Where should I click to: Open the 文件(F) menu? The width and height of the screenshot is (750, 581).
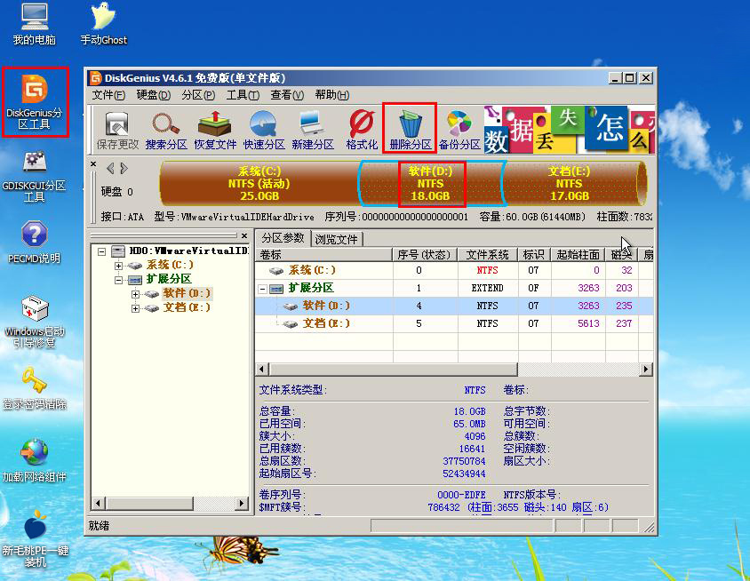(108, 95)
